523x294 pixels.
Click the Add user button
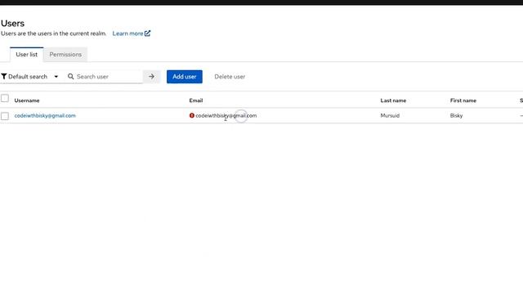(185, 77)
